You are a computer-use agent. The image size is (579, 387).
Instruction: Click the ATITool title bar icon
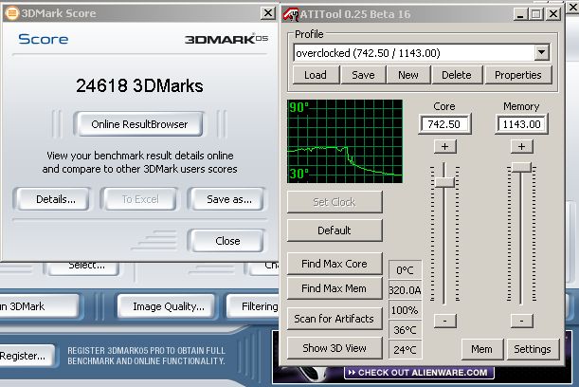coord(291,14)
